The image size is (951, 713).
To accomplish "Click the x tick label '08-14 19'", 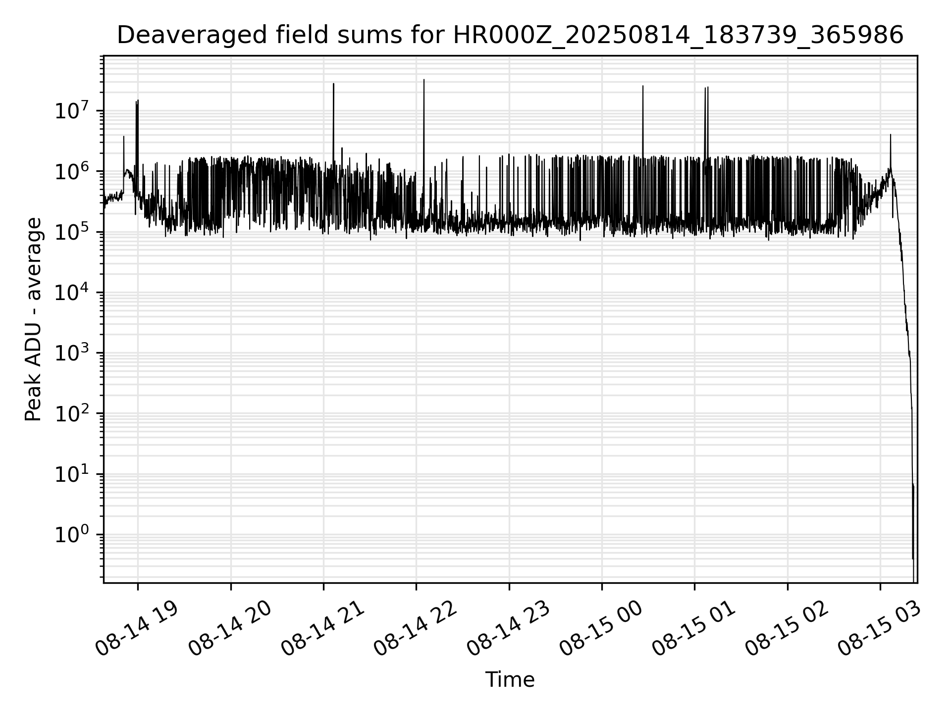I will point(137,629).
